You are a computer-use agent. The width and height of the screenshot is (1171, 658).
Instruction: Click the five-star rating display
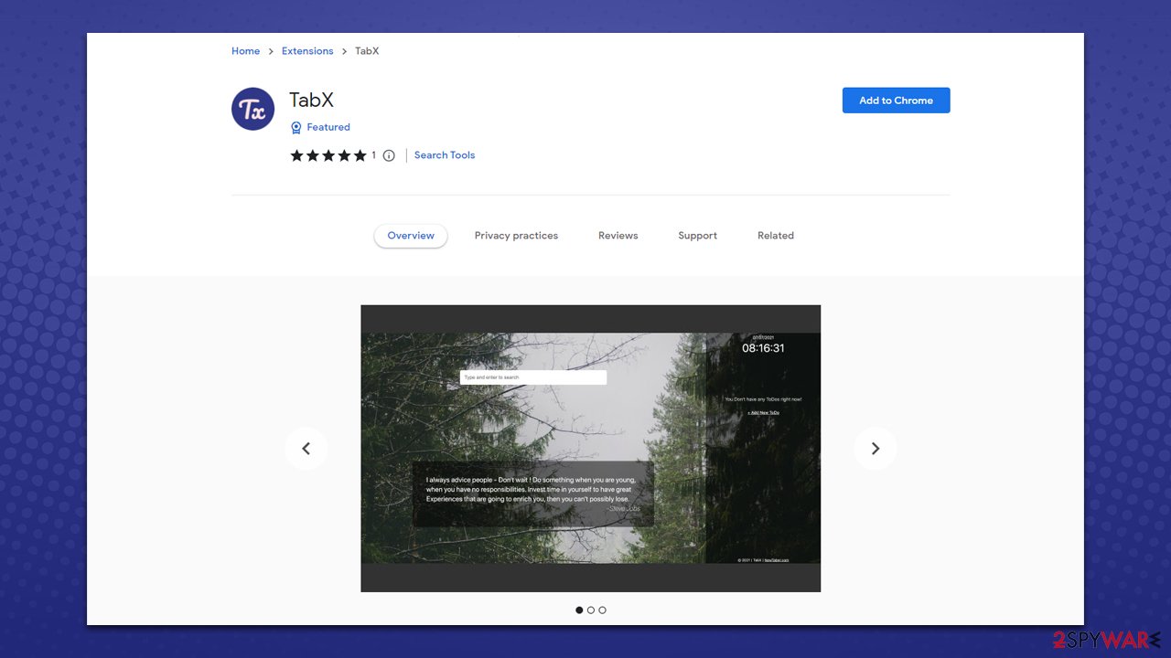(328, 155)
